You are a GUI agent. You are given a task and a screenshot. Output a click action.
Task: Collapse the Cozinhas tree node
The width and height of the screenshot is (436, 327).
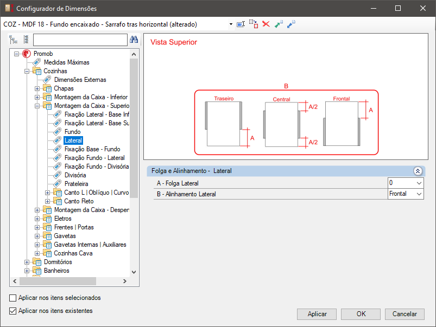click(x=27, y=71)
